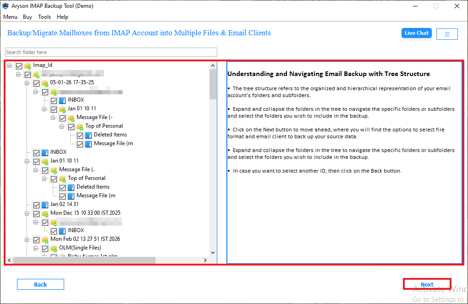468x304 pixels.
Task: Open the Menu menu
Action: 10,17
